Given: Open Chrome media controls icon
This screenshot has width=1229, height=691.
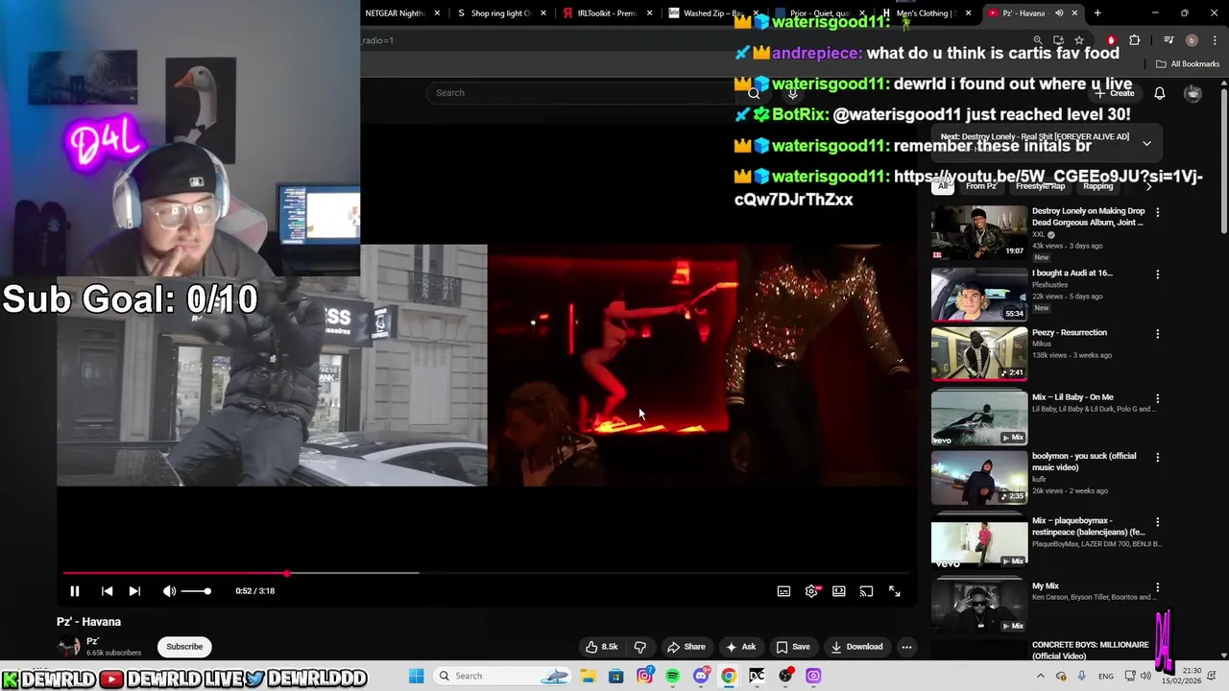Looking at the screenshot, I should 1169,40.
